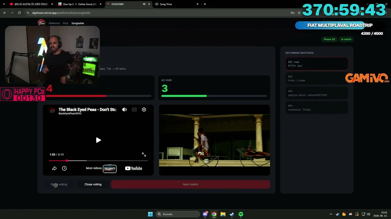Image resolution: width=391 pixels, height=219 pixels.
Task: Open 'The Nights' suggested video thumbnail
Action: (x=110, y=169)
